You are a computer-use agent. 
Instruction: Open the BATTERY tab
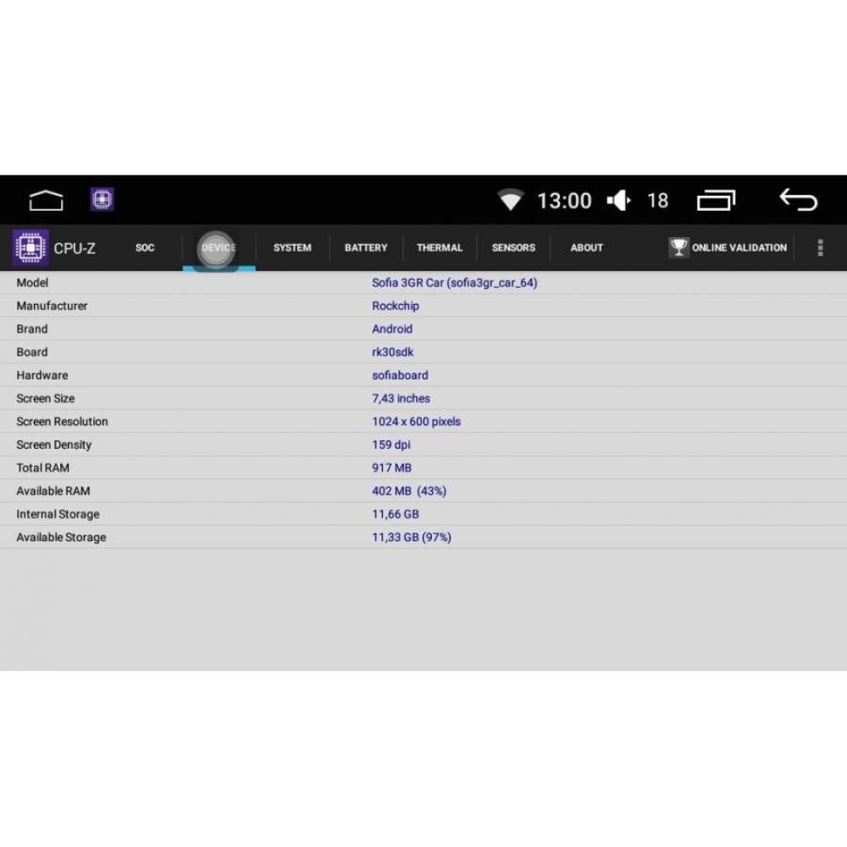pos(366,247)
